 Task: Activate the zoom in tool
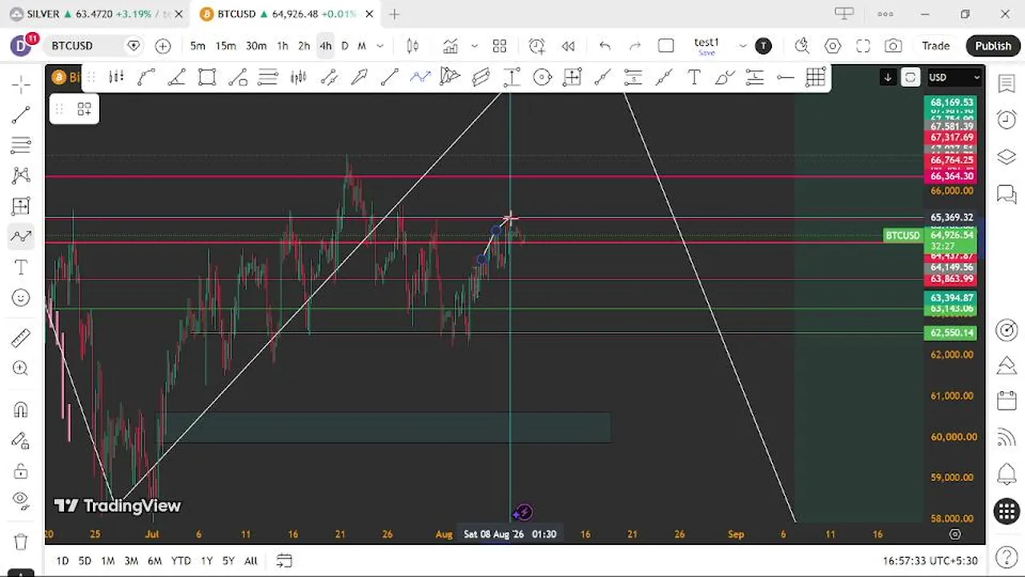(21, 369)
